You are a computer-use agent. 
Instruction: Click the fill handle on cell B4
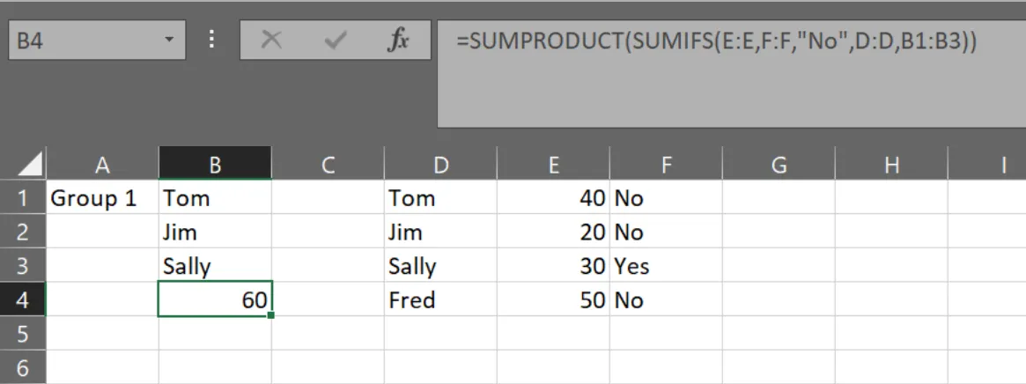coord(271,316)
